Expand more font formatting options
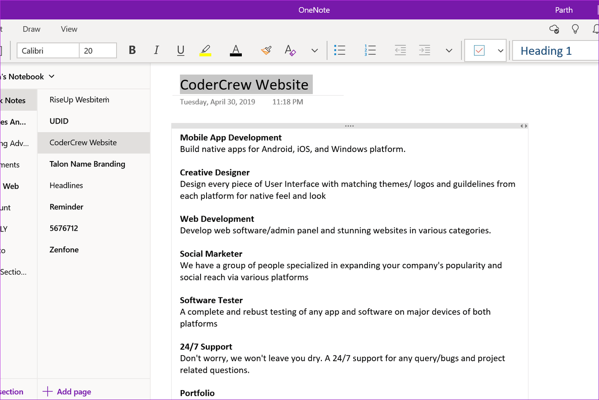 (x=315, y=50)
